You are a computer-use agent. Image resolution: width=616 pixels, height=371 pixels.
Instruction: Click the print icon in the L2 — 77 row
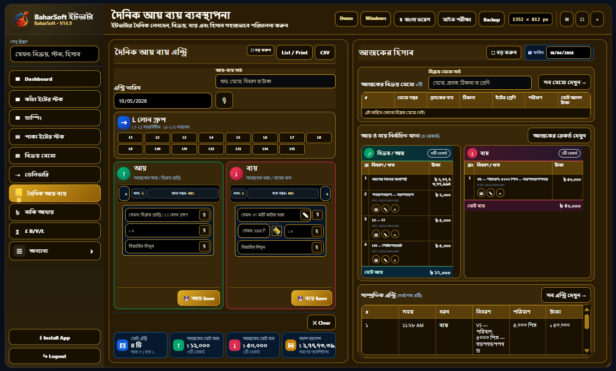(x=376, y=234)
